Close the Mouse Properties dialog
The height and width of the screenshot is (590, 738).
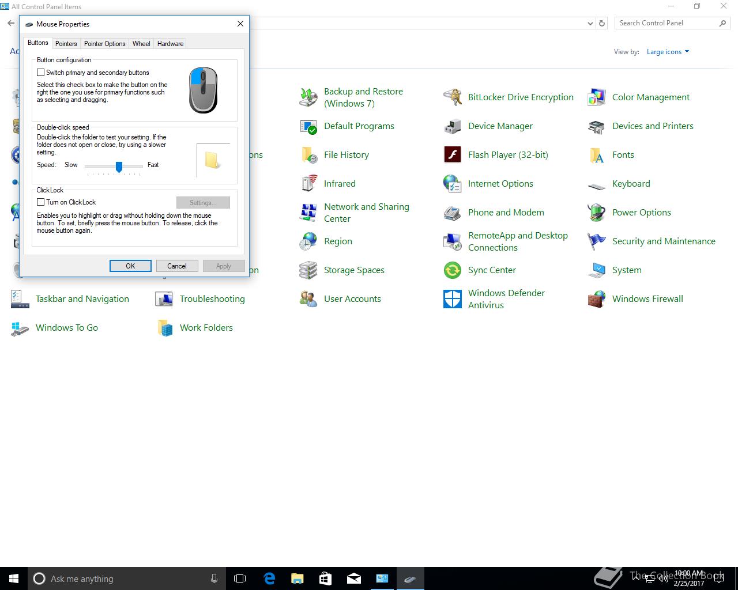coord(240,24)
